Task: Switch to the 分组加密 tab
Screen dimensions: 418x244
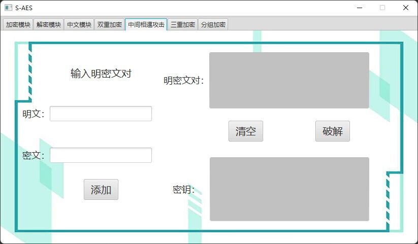Action: tap(213, 24)
